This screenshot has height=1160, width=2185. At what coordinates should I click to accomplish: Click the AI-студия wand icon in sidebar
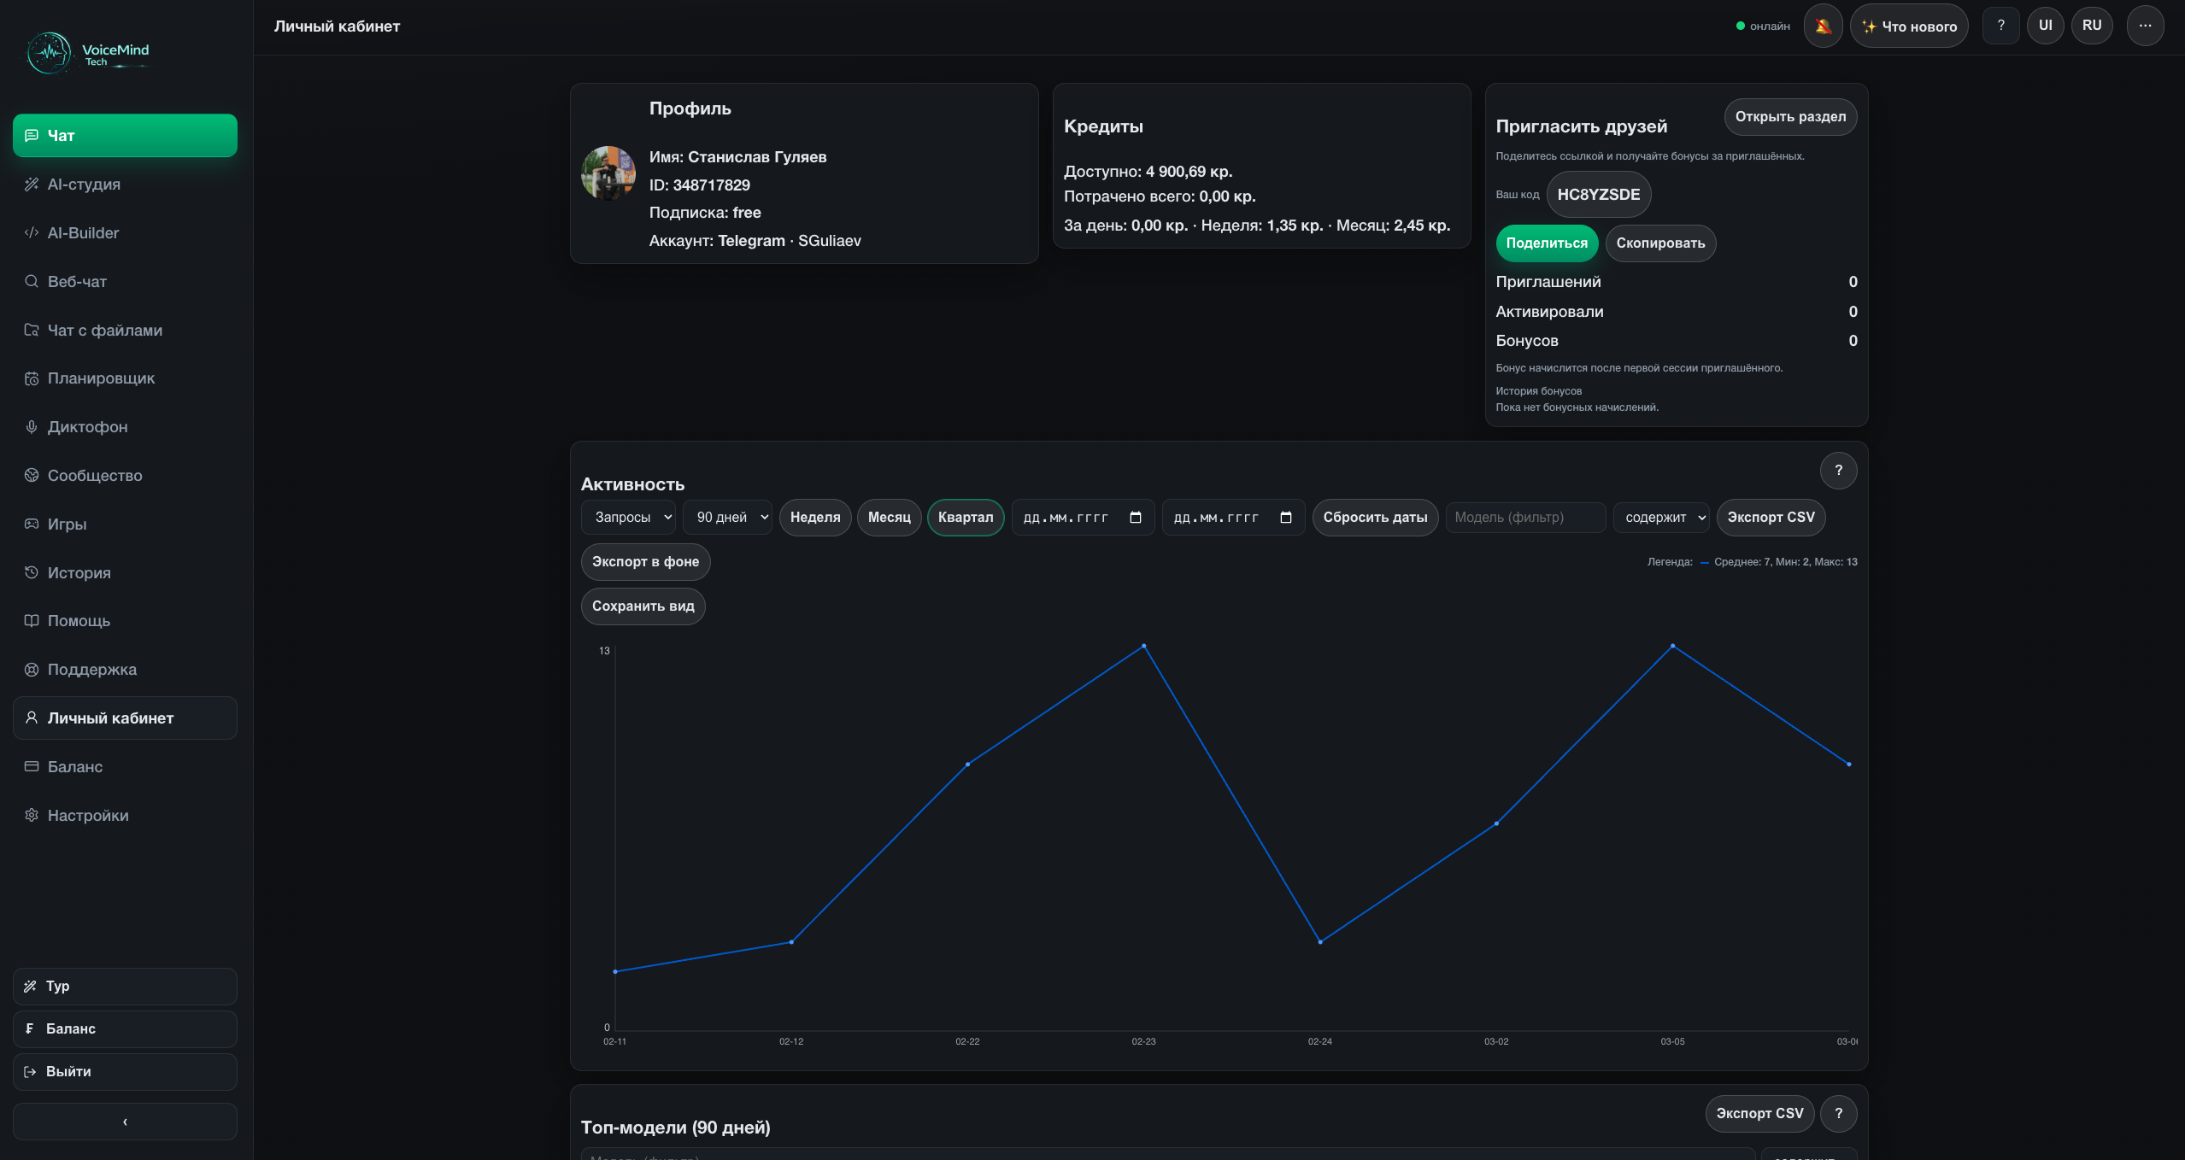32,185
